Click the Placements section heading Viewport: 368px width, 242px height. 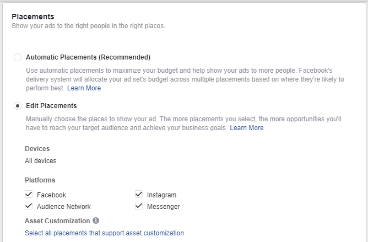pos(33,17)
